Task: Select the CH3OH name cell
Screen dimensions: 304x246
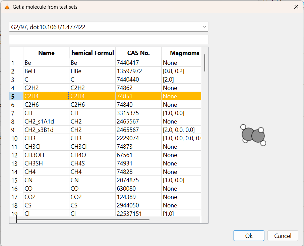Action: pyautogui.click(x=46, y=155)
